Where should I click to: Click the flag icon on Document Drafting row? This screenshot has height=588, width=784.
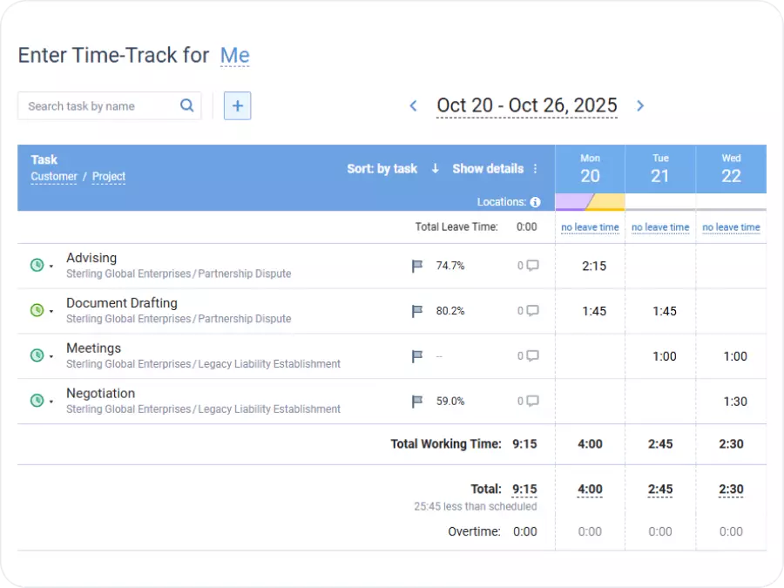click(x=417, y=311)
